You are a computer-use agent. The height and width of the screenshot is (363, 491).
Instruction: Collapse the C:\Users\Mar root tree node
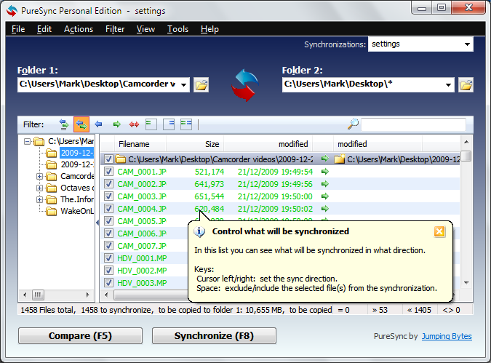point(27,142)
